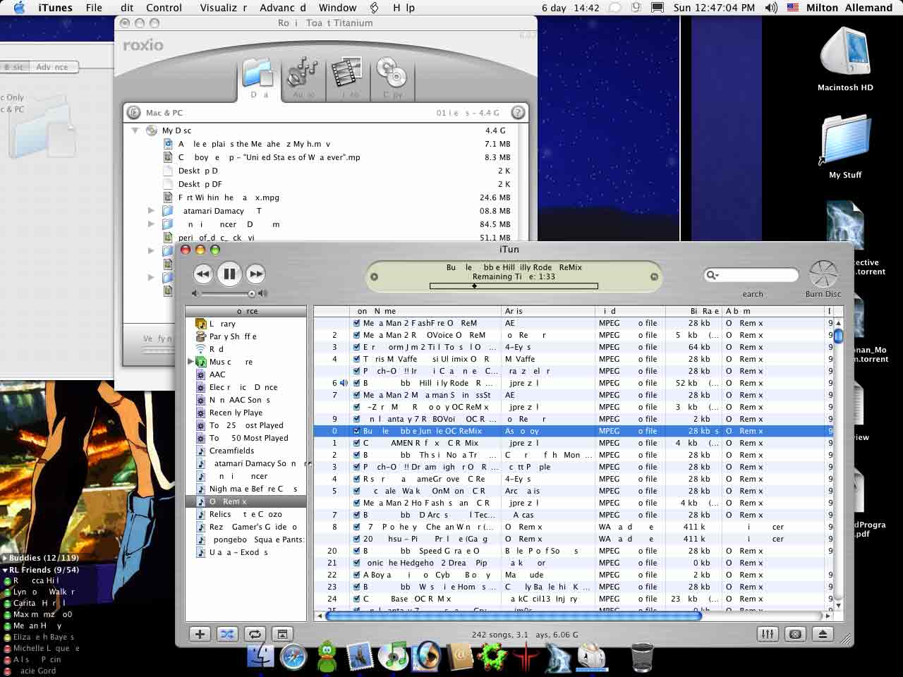Viewport: 903px width, 677px height.
Task: Open the Advanced menu in menu bar
Action: [x=281, y=8]
